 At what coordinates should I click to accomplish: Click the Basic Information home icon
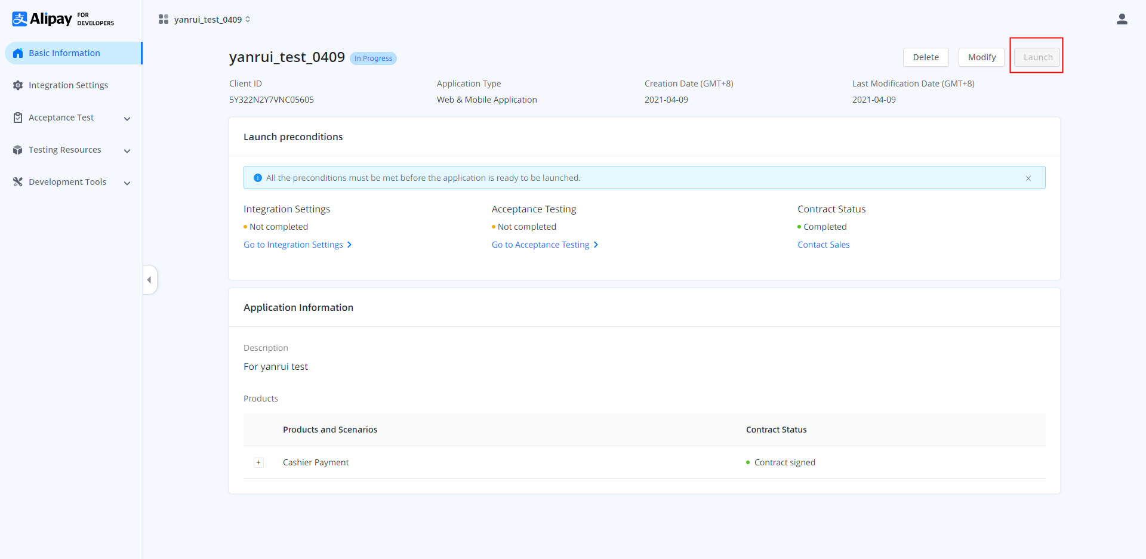[18, 53]
